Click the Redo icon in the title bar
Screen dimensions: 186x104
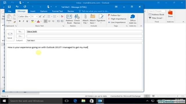[x=25, y=7]
